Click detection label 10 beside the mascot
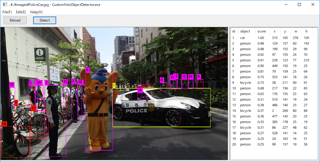This screenshot has height=162, width=320. click(80, 82)
